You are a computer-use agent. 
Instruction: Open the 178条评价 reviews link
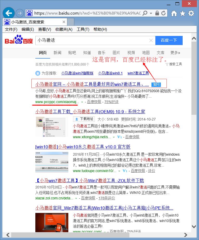[x=107, y=198]
